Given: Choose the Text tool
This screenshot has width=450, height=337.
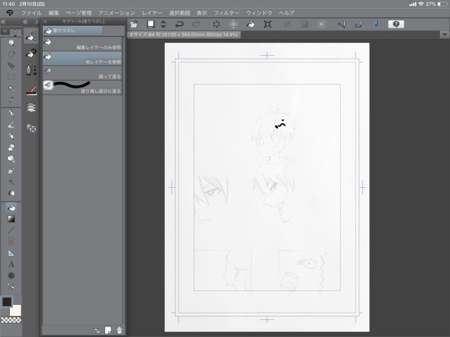Looking at the screenshot, I should tap(11, 264).
